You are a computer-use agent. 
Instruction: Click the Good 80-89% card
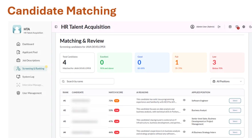point(152,63)
